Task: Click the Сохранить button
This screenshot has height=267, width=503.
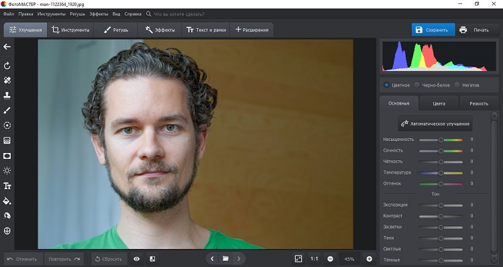Action: tap(433, 30)
